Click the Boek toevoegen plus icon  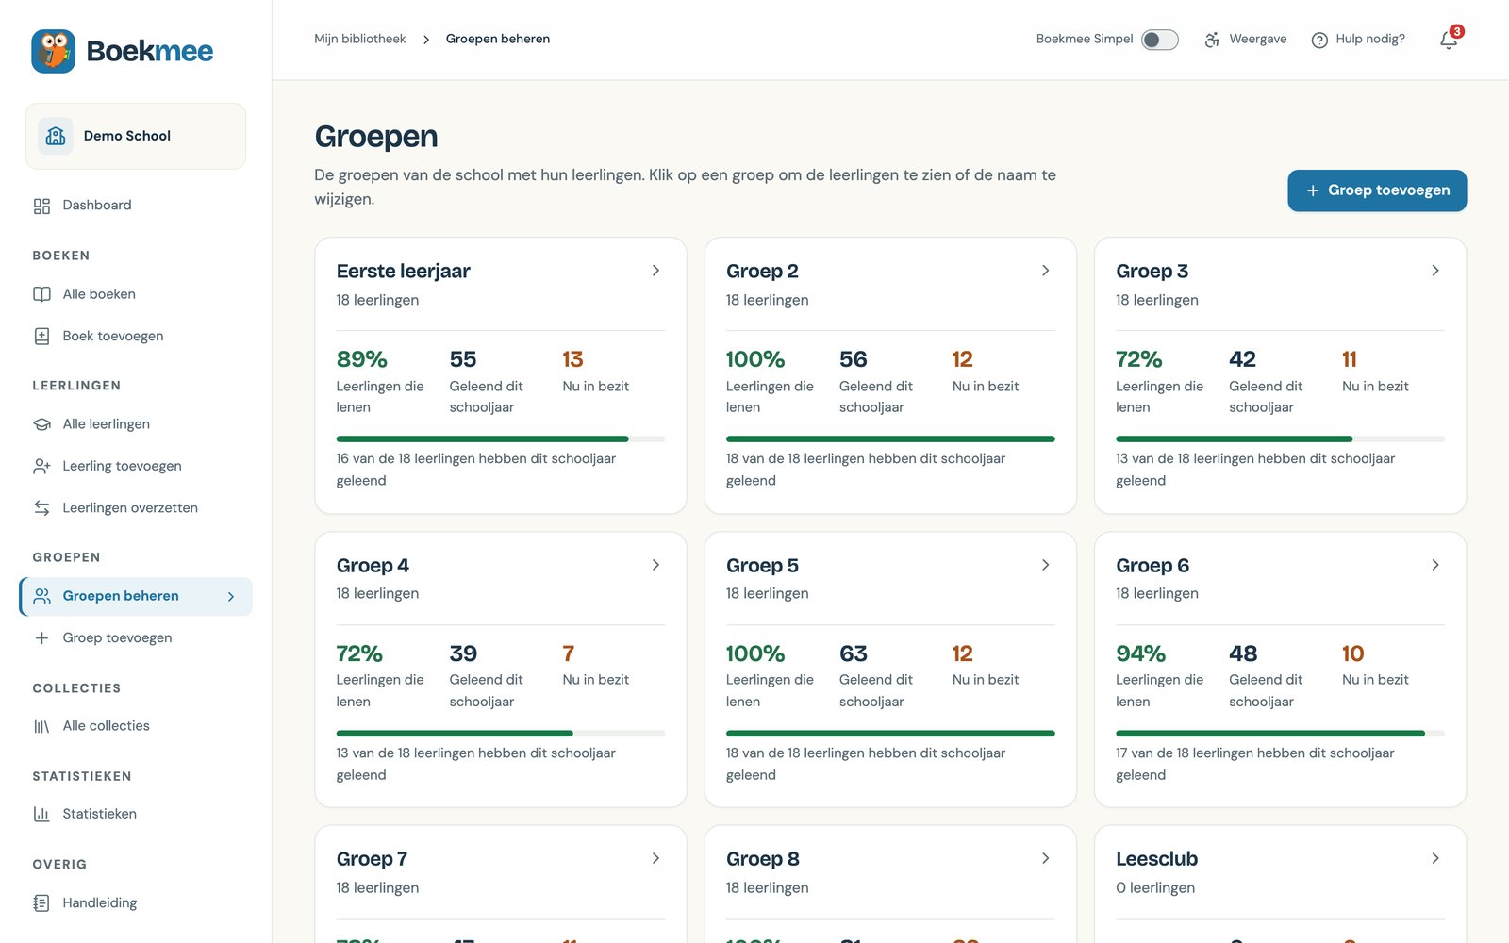pyautogui.click(x=41, y=336)
